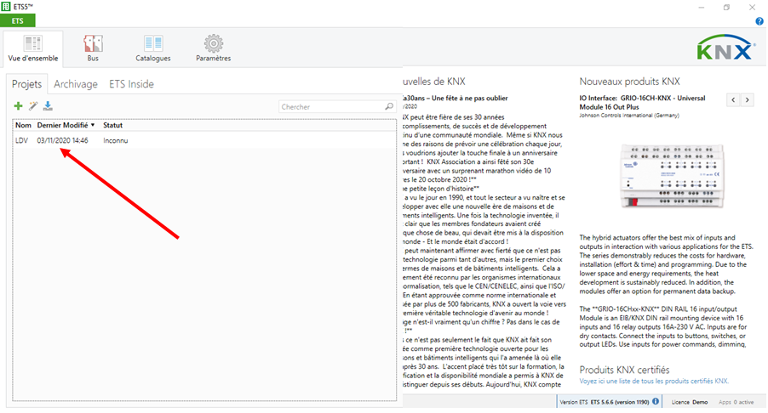Click the GRIO-16CH-KNX product title
768x413 pixels.
[x=642, y=103]
